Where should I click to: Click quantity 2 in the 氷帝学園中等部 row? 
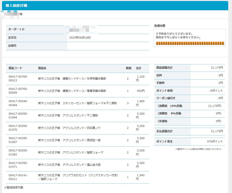coord(128,79)
